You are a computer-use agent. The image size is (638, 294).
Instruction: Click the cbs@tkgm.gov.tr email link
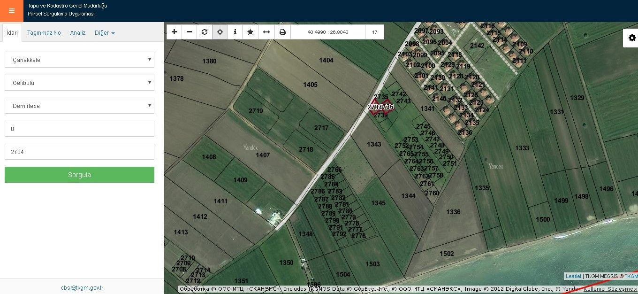82,288
